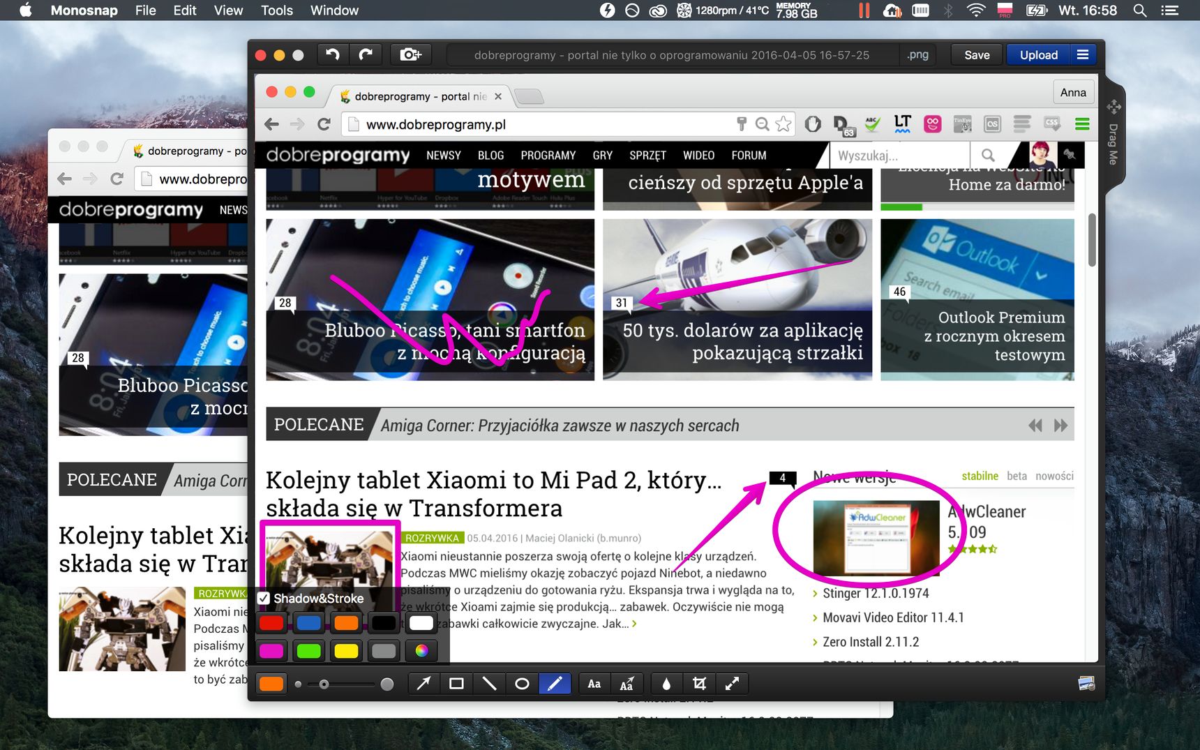Viewport: 1200px width, 750px height.
Task: Select the Crop tool
Action: (699, 684)
